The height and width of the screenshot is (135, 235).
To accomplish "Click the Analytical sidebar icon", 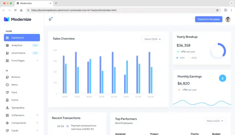I will (x=7, y=45).
